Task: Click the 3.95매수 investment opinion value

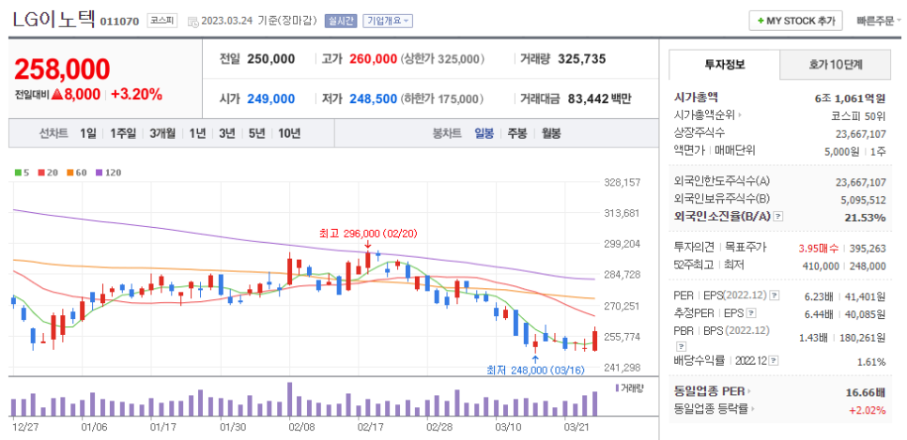Action: coord(818,248)
